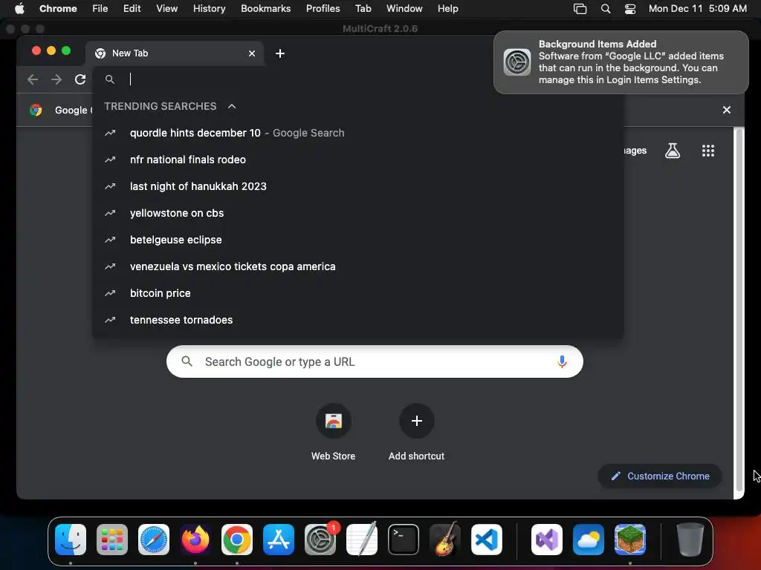
Task: Open the Tab menu
Action: coord(363,8)
